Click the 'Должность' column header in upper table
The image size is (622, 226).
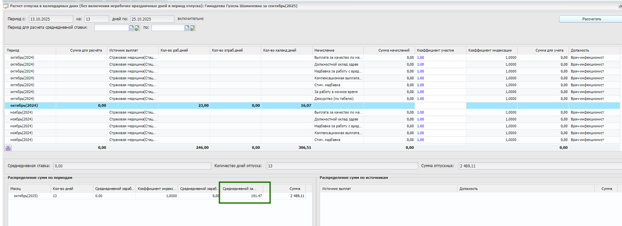(580, 50)
